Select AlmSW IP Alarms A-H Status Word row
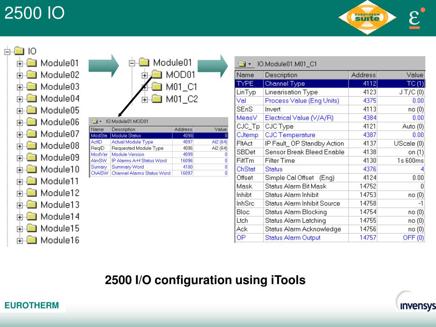The image size is (436, 327). point(159,161)
